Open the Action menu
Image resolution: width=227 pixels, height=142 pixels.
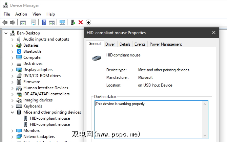[x=21, y=14]
